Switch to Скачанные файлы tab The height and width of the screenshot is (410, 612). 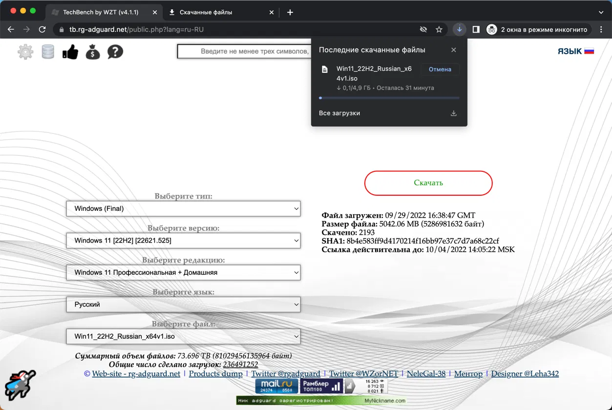point(220,12)
